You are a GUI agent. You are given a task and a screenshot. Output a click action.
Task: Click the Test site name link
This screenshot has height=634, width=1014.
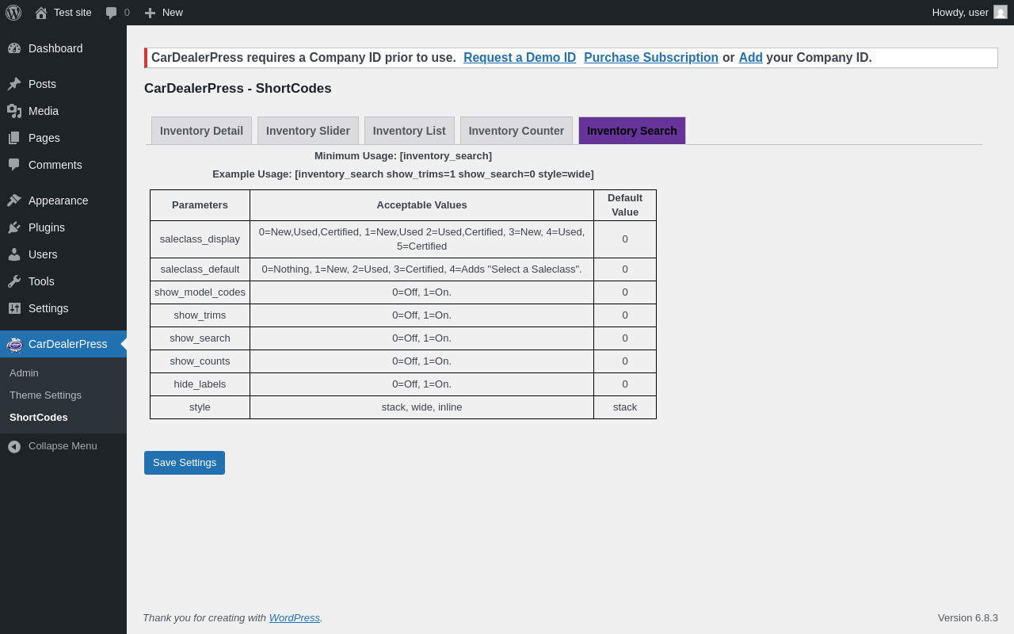(73, 13)
